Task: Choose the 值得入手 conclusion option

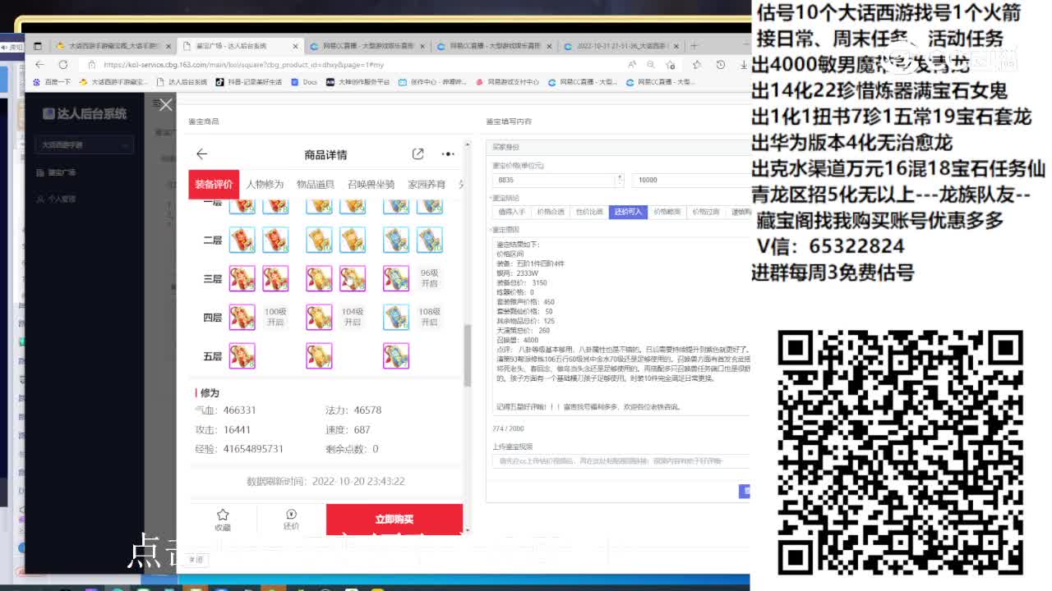Action: (511, 212)
